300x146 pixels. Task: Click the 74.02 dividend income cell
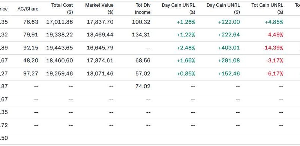(143, 86)
